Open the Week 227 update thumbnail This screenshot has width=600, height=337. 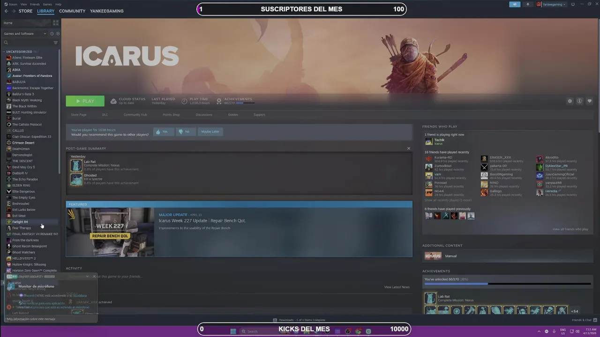110,232
